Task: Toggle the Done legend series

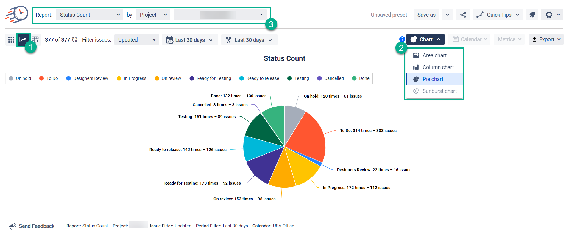Action: (x=361, y=78)
